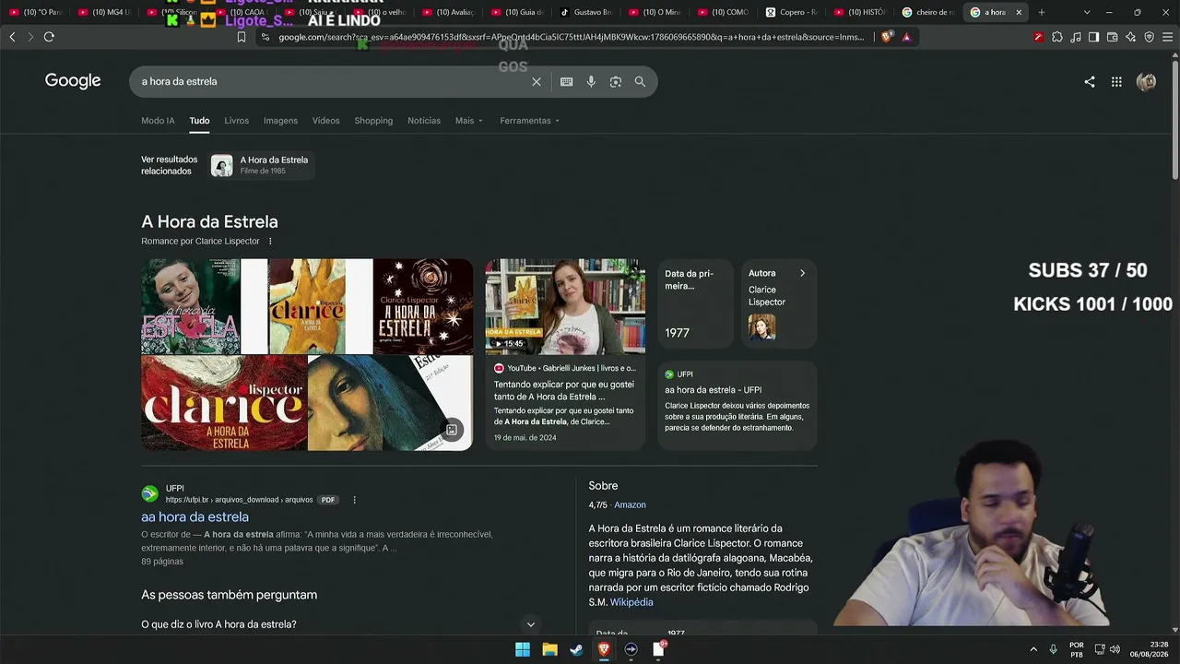Open the book cover with the smiling woman
This screenshot has width=1180, height=664.
click(191, 306)
